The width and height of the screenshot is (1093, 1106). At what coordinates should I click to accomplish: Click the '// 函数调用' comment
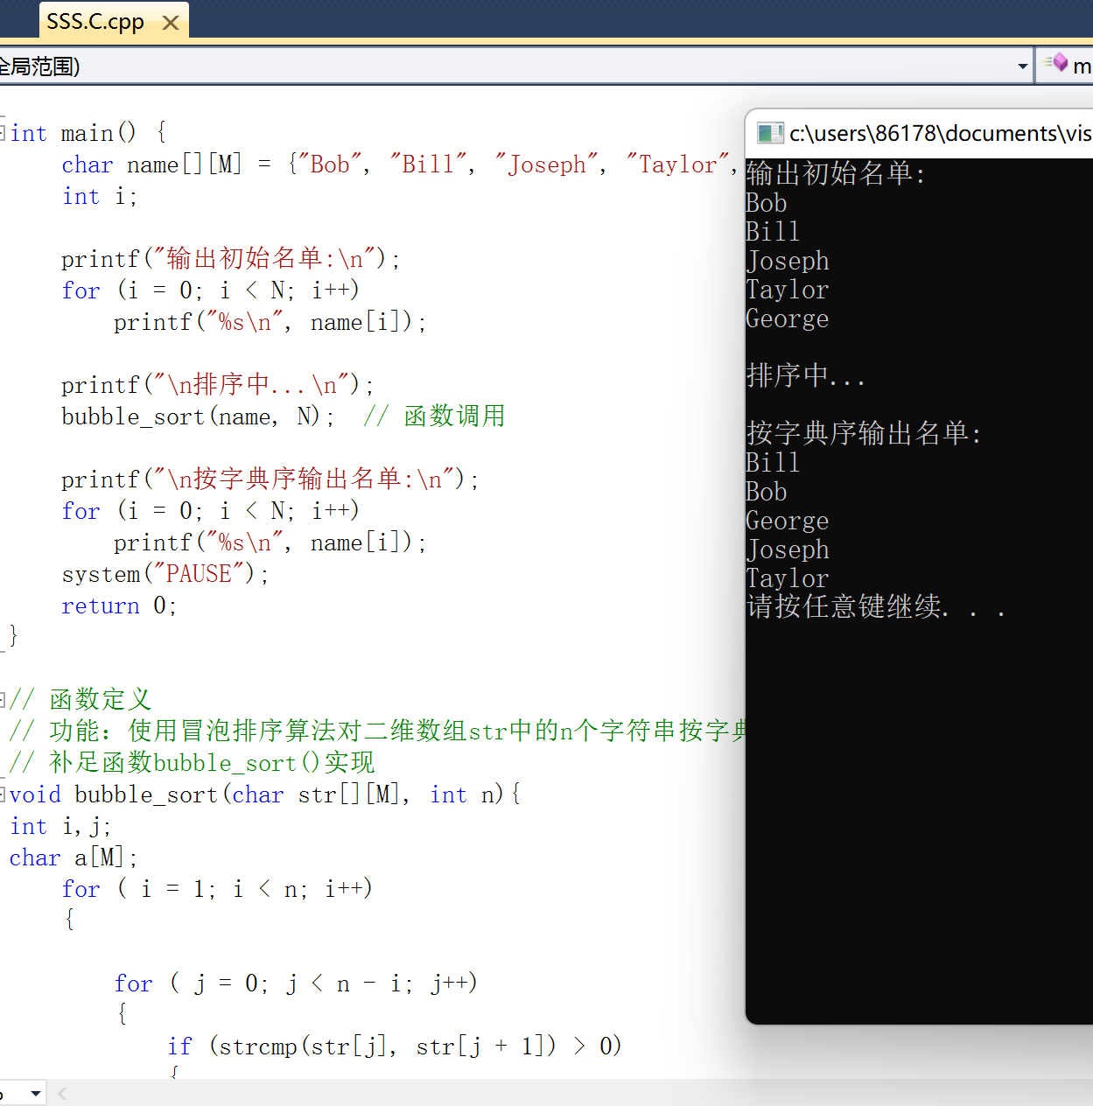435,416
